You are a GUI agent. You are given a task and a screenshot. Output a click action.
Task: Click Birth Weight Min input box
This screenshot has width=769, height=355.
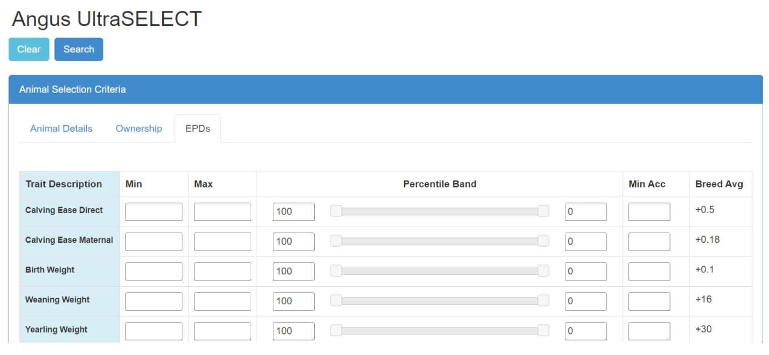153,271
